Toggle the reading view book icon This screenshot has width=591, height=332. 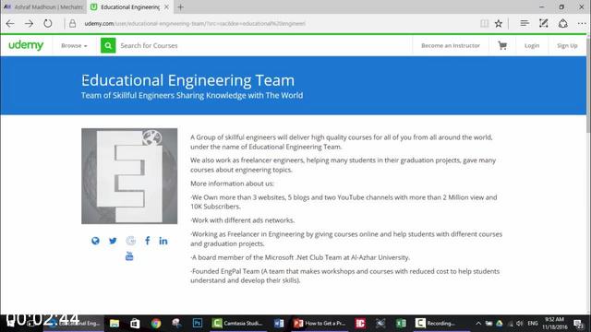484,23
